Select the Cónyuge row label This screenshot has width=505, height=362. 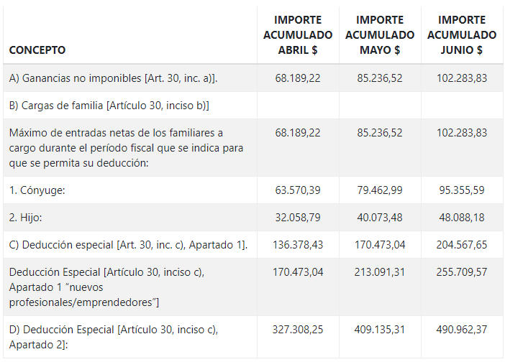point(37,190)
